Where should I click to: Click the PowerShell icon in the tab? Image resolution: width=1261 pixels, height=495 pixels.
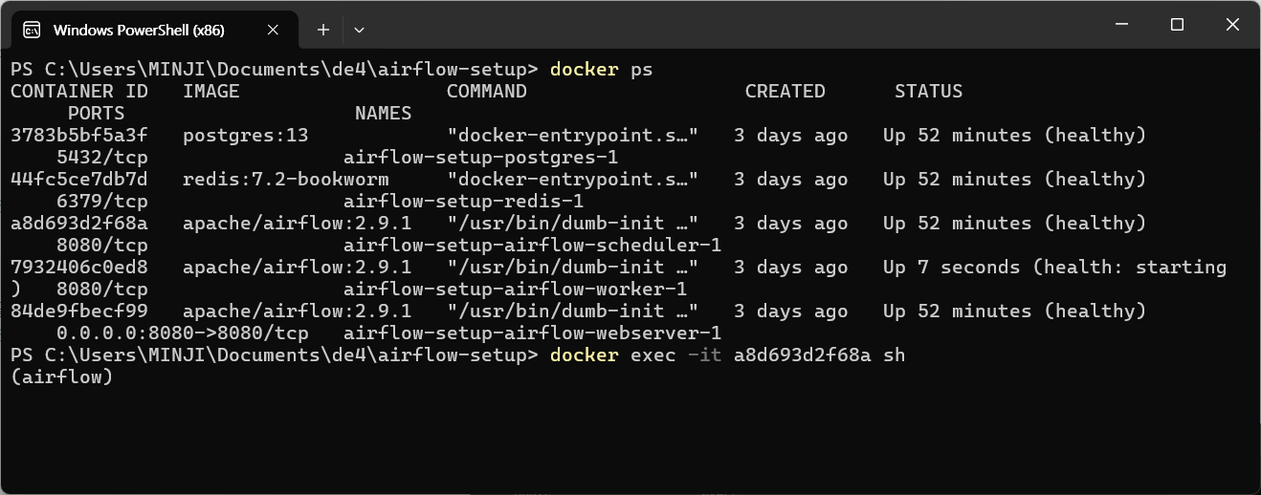[x=32, y=30]
